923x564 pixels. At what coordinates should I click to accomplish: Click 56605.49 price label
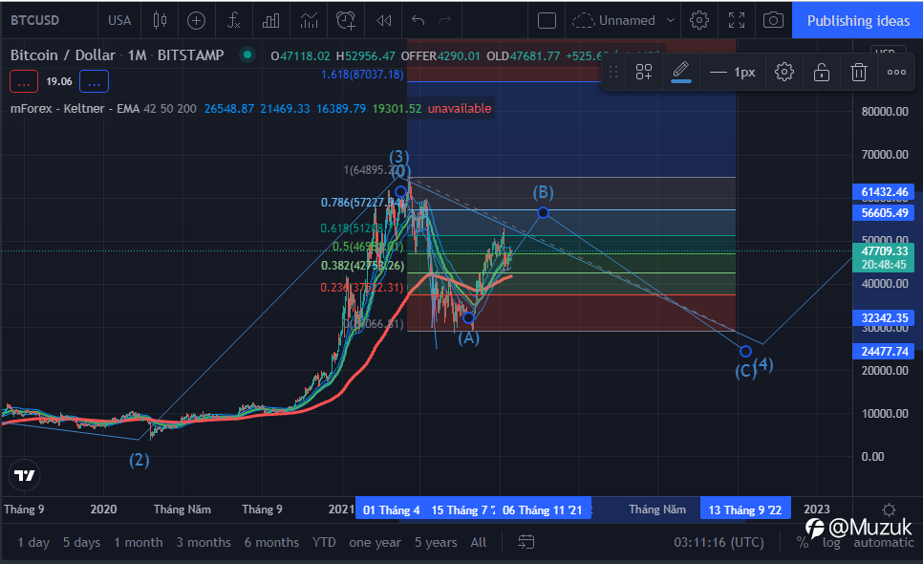point(884,212)
